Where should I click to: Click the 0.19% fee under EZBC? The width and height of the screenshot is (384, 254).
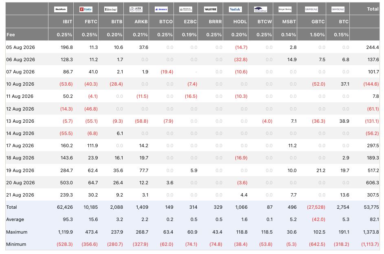pyautogui.click(x=189, y=35)
